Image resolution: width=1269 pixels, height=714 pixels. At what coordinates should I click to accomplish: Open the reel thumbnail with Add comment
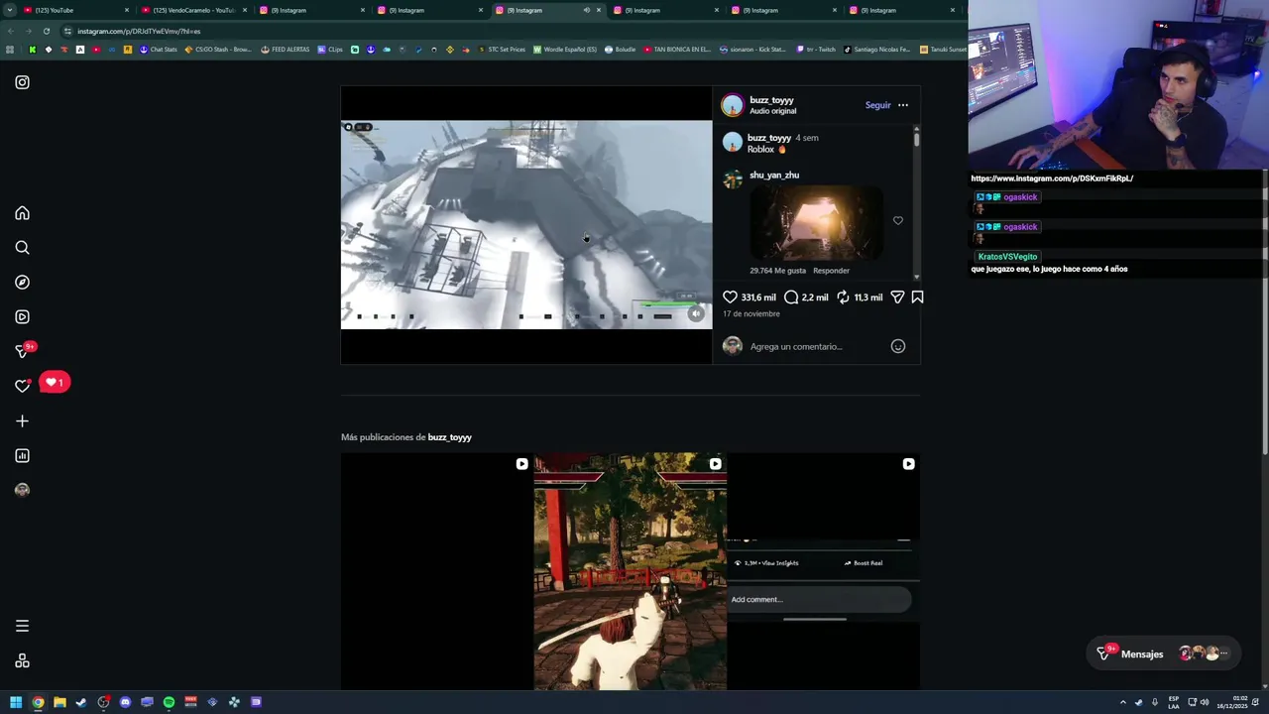pos(824,571)
